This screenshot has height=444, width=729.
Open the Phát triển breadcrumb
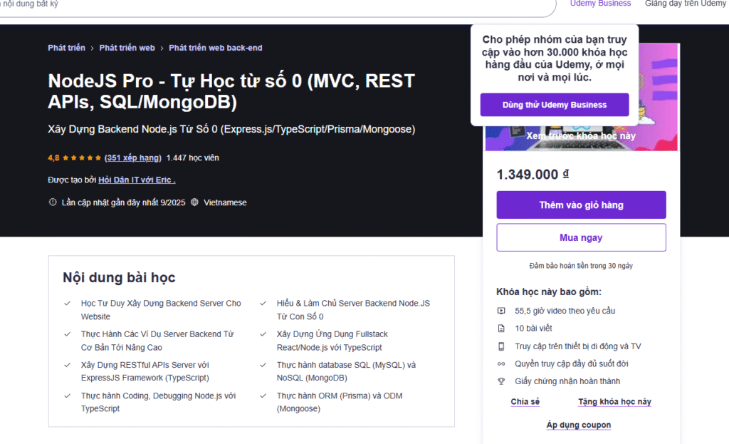[x=66, y=48]
